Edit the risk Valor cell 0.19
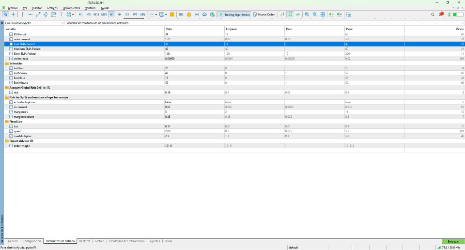This screenshot has width=465, height=250. (x=194, y=93)
